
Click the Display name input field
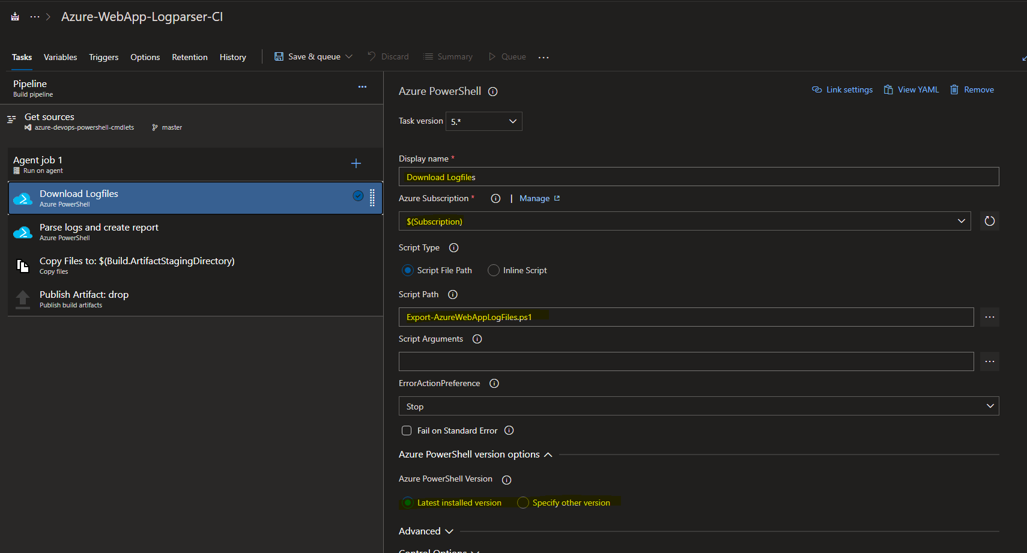698,177
